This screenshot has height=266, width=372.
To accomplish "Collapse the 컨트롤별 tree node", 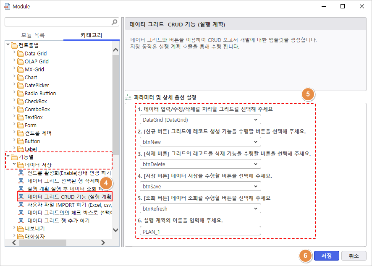I will (x=8, y=44).
